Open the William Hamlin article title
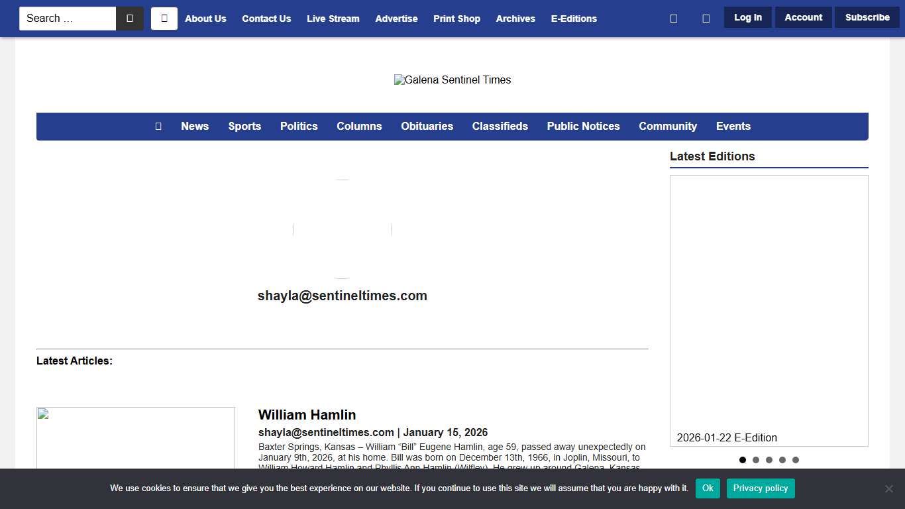 [307, 415]
